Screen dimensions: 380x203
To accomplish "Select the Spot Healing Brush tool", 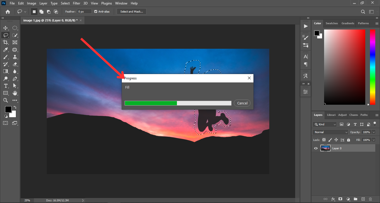I will [x=15, y=50].
